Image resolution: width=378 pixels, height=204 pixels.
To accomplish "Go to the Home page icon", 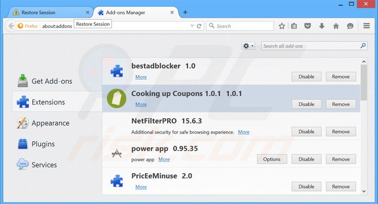I will tap(336, 26).
